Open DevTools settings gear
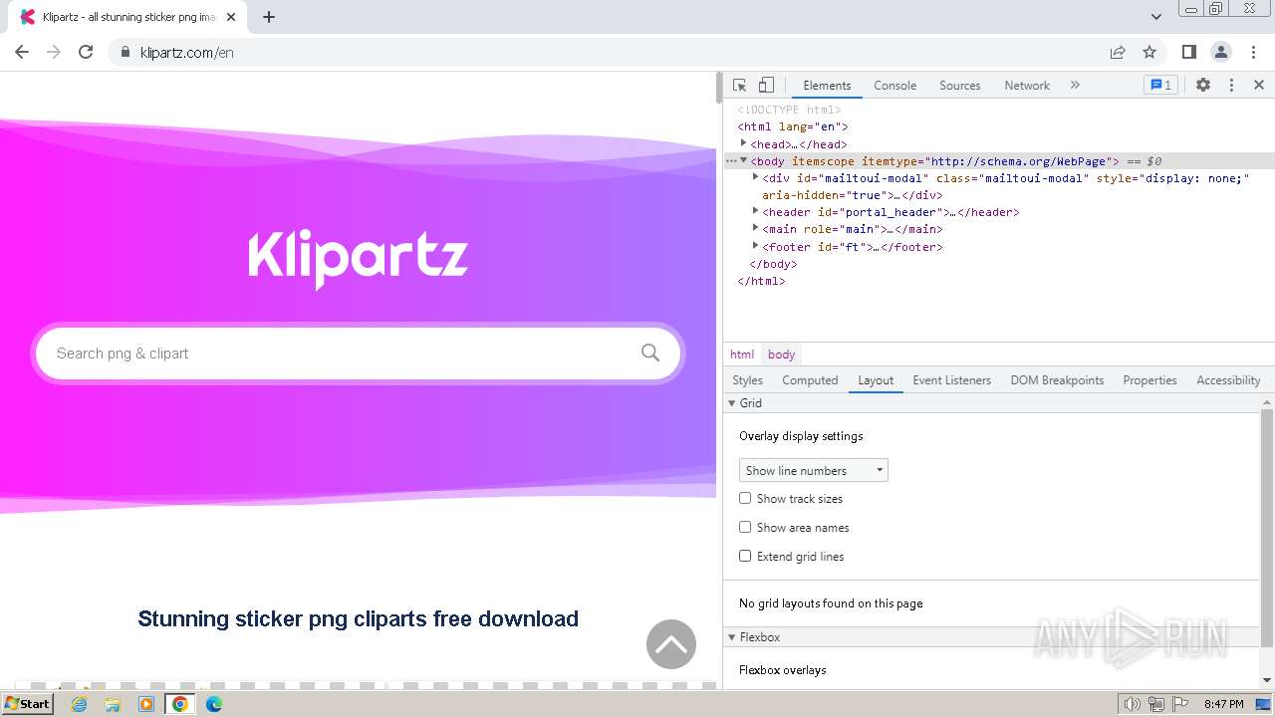Viewport: 1275px width, 717px height. point(1203,86)
